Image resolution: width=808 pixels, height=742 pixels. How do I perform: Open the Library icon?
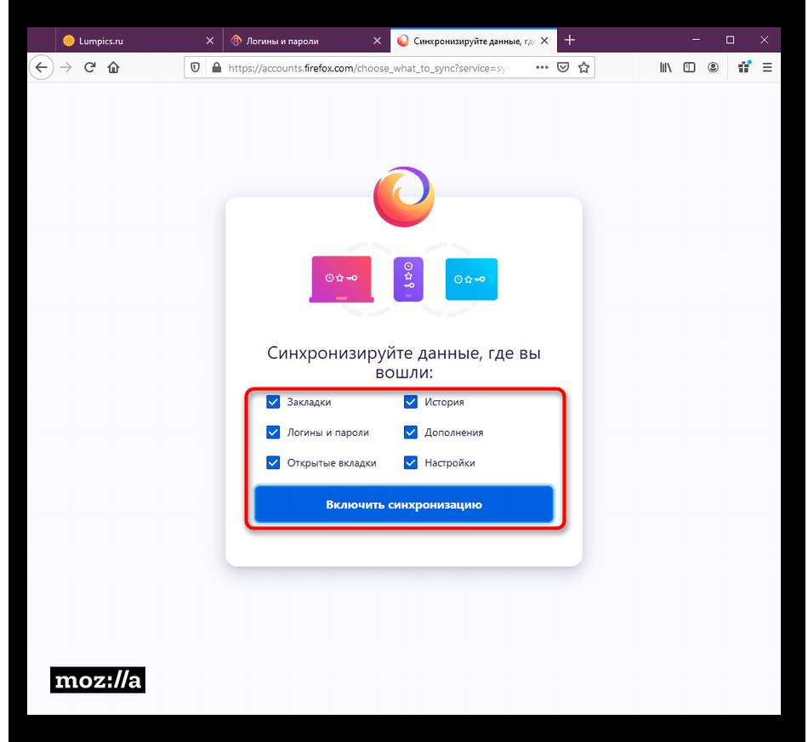[x=665, y=67]
